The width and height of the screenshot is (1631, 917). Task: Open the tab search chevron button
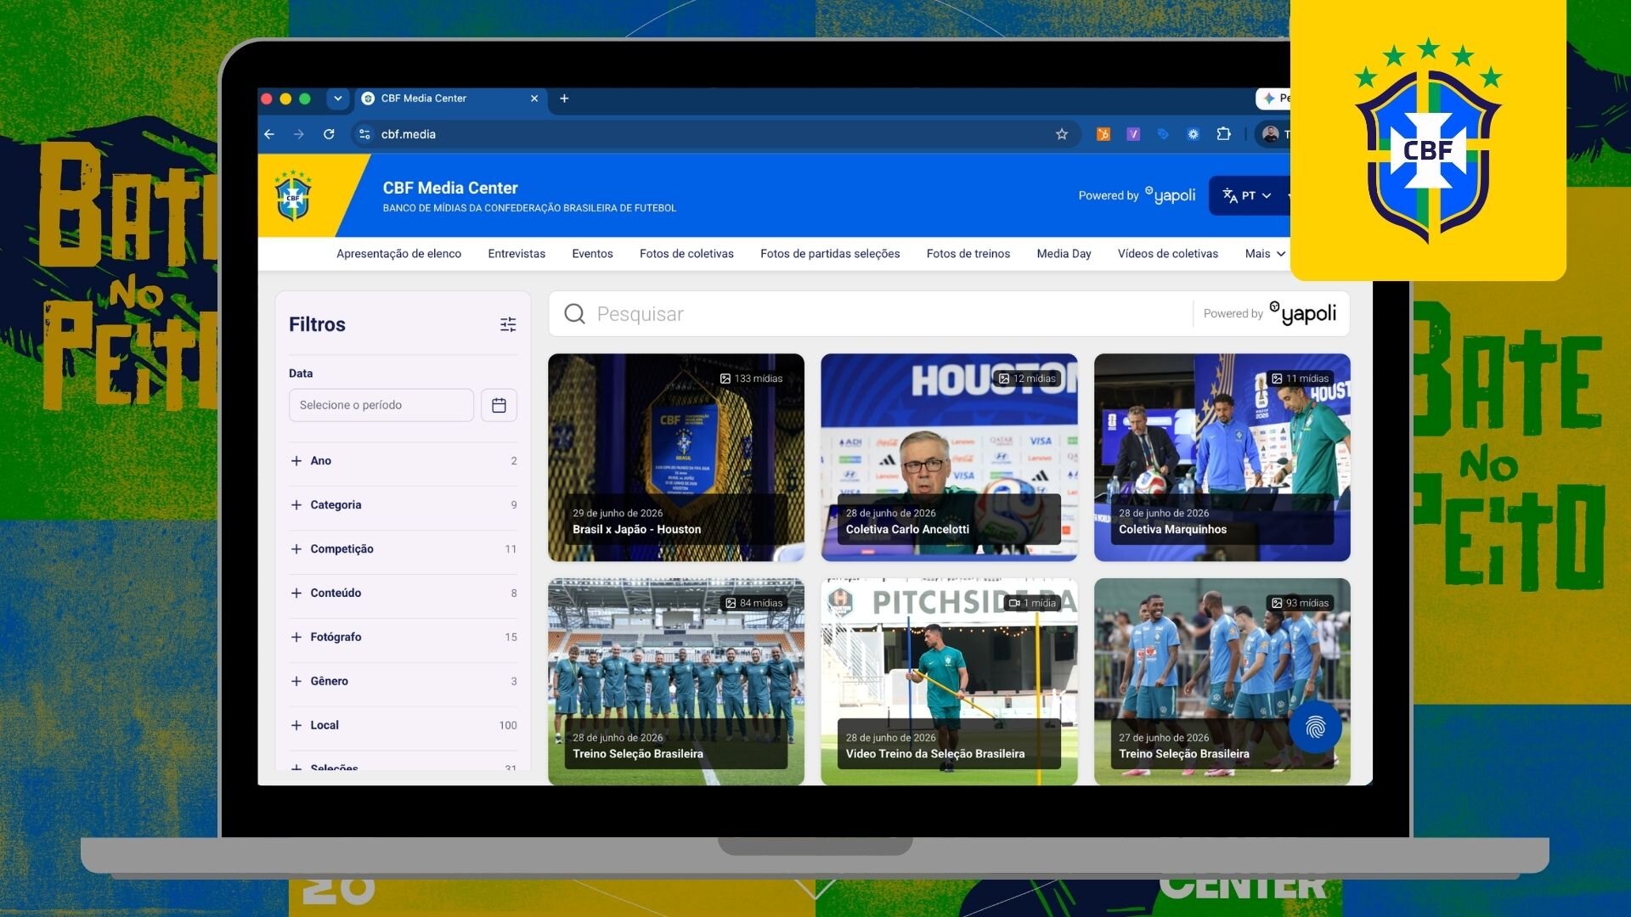coord(338,98)
